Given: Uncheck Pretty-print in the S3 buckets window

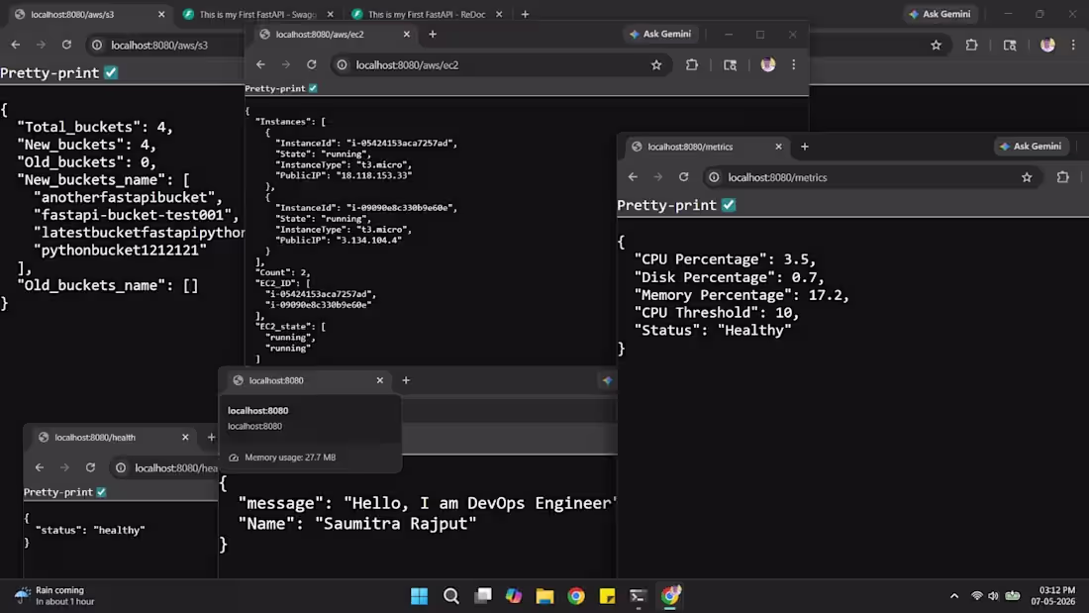Looking at the screenshot, I should (111, 73).
